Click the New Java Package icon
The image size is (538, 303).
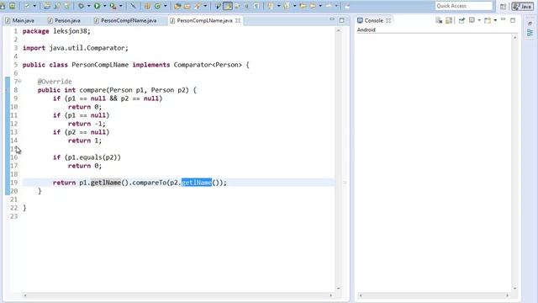147,6
